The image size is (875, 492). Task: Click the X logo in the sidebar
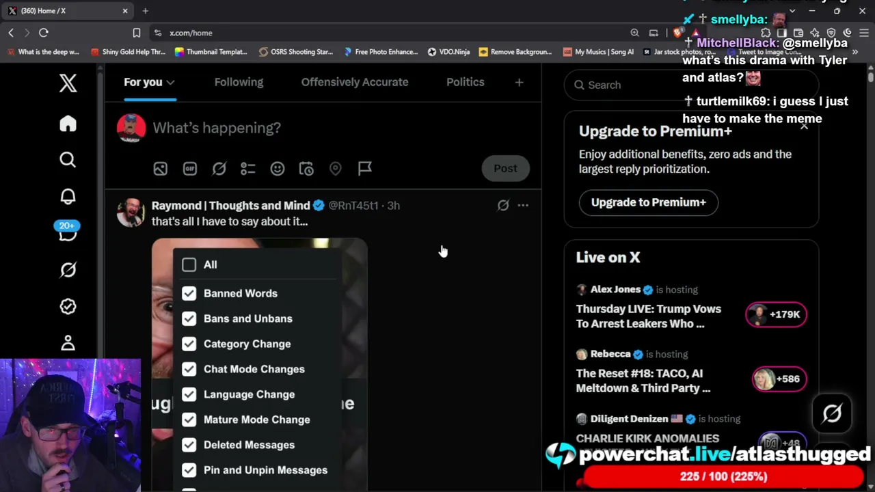[68, 83]
